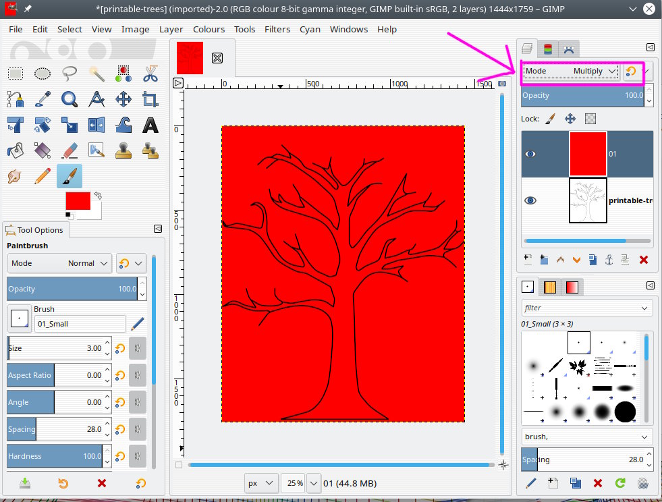This screenshot has height=502, width=662.
Task: Toggle visibility of the printable-trees layer
Action: pyautogui.click(x=530, y=200)
